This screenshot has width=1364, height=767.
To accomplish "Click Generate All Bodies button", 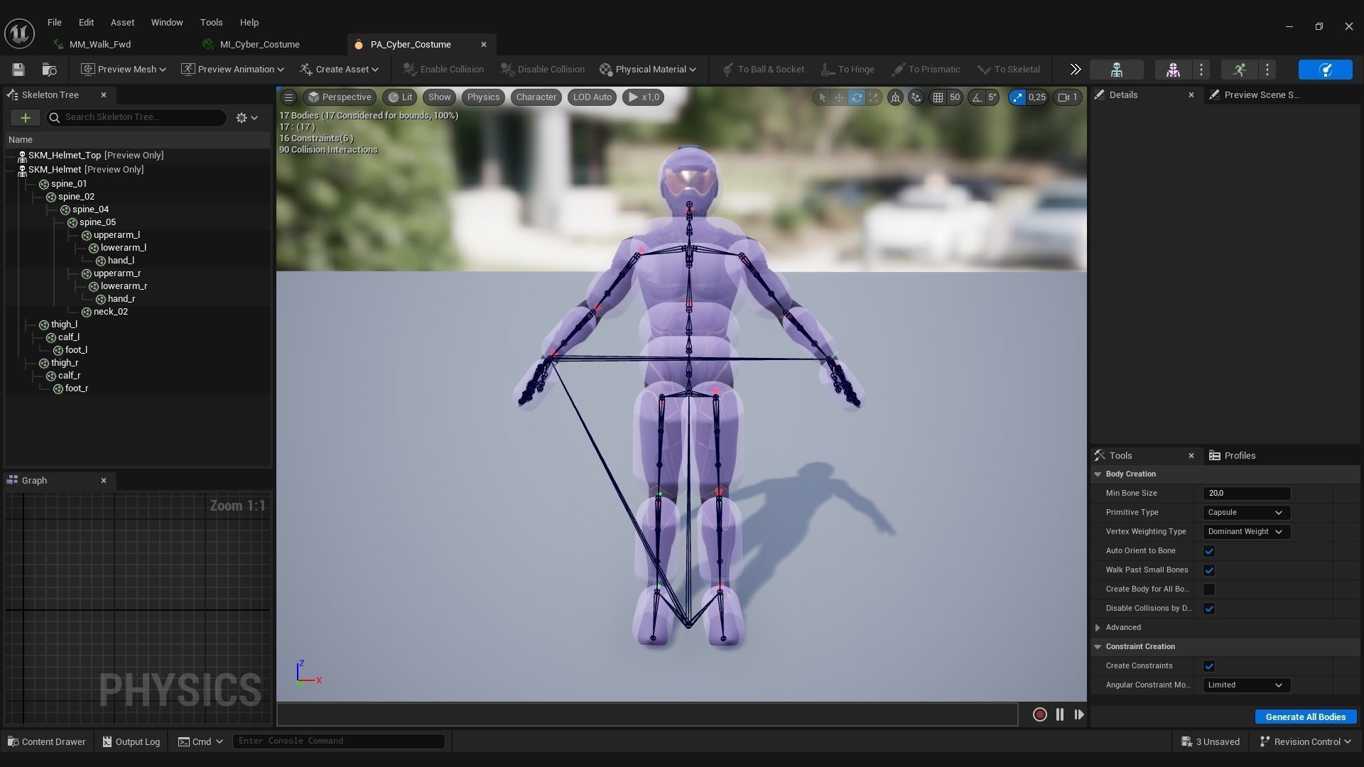I will (1306, 717).
